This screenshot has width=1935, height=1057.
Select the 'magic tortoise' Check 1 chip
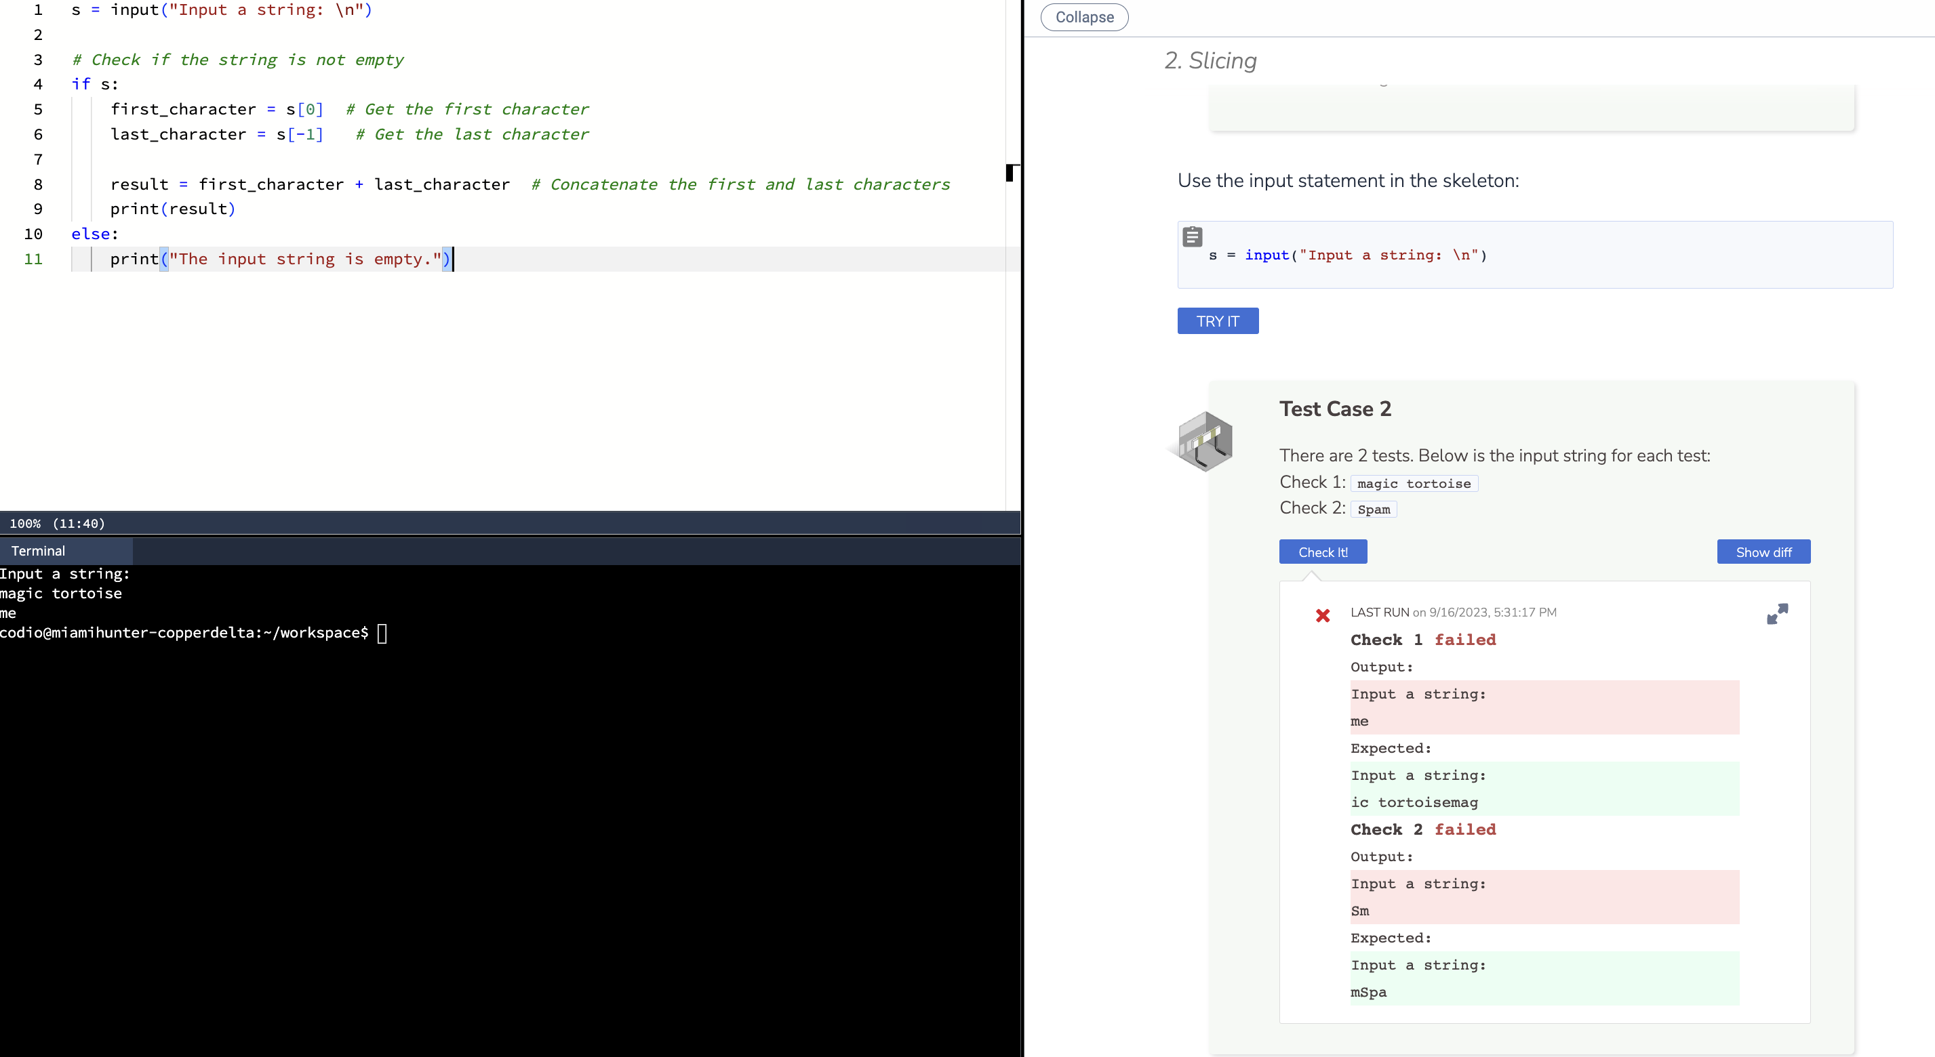pos(1414,484)
